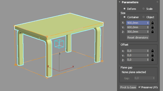Collapse the Parameters rollout arrow
Screen dimensions: 163x91
tap(119, 2)
